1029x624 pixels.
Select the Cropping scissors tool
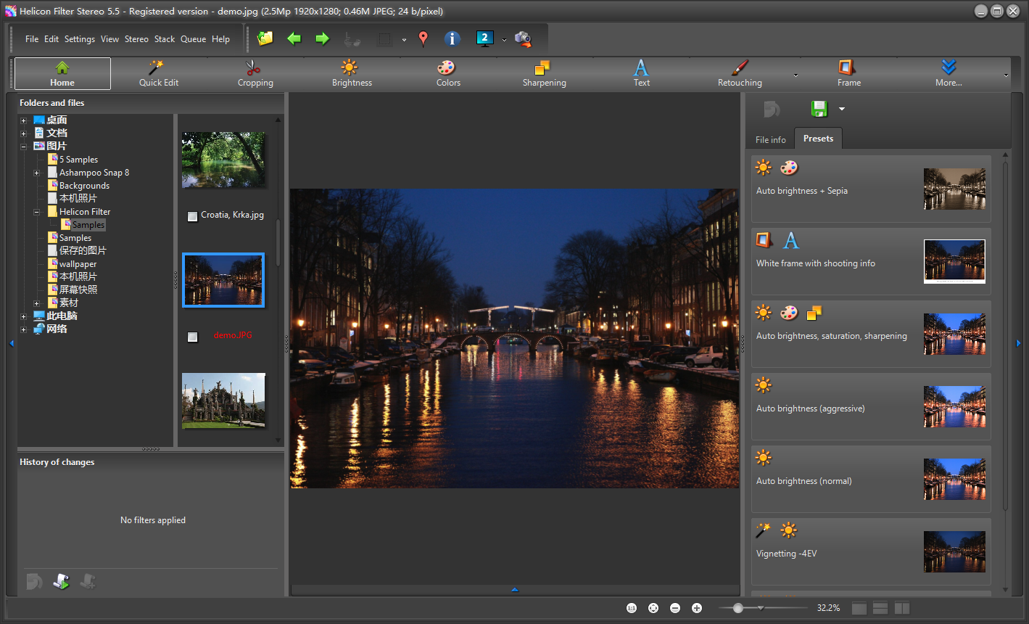point(255,74)
